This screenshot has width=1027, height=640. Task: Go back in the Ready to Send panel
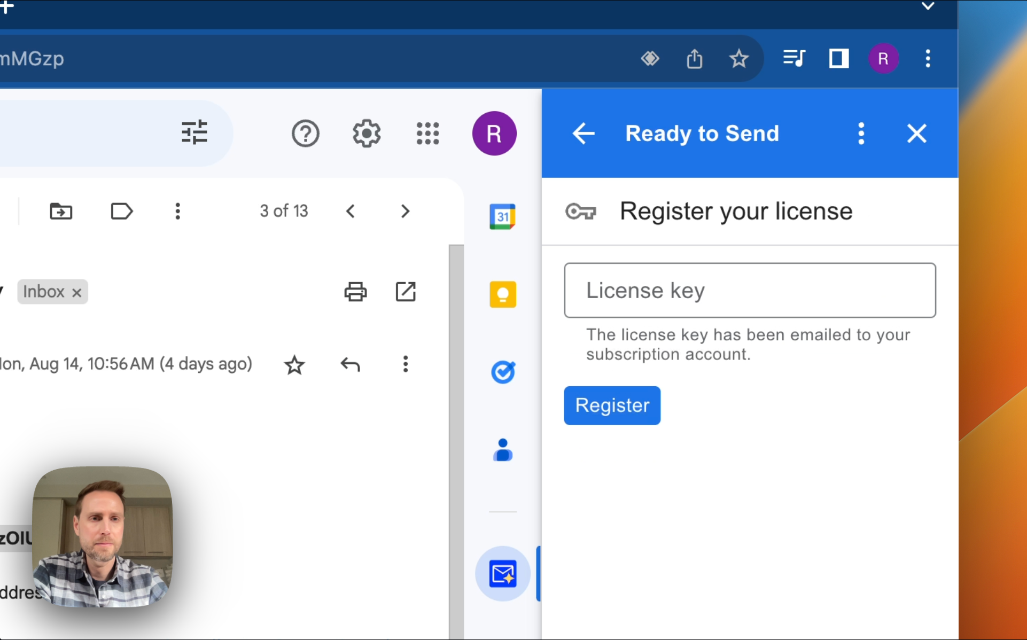pyautogui.click(x=583, y=134)
